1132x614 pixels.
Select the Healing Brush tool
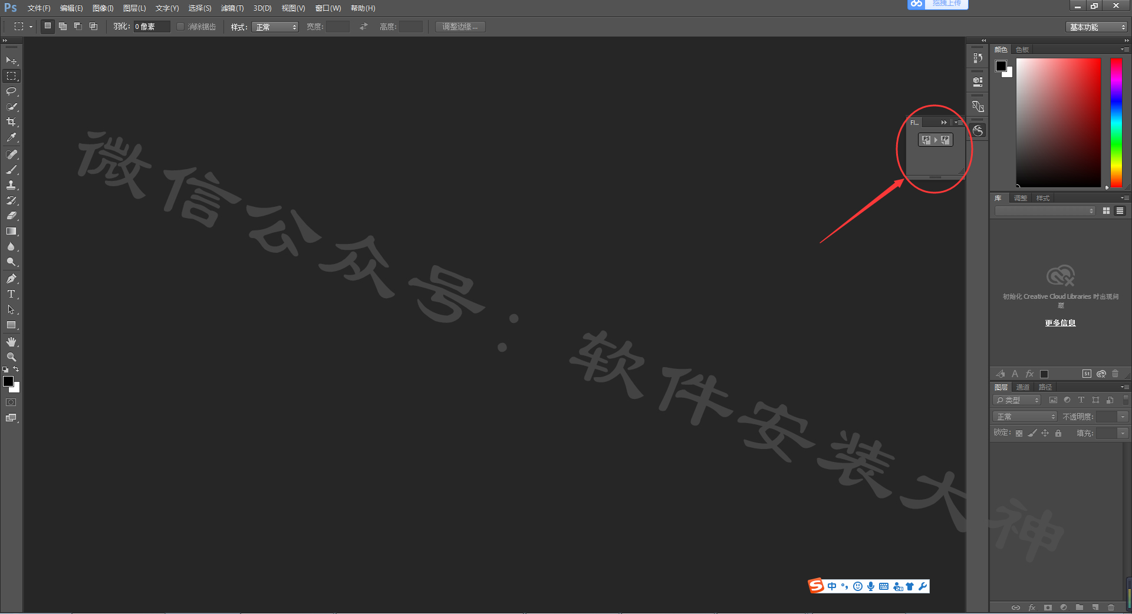point(11,154)
